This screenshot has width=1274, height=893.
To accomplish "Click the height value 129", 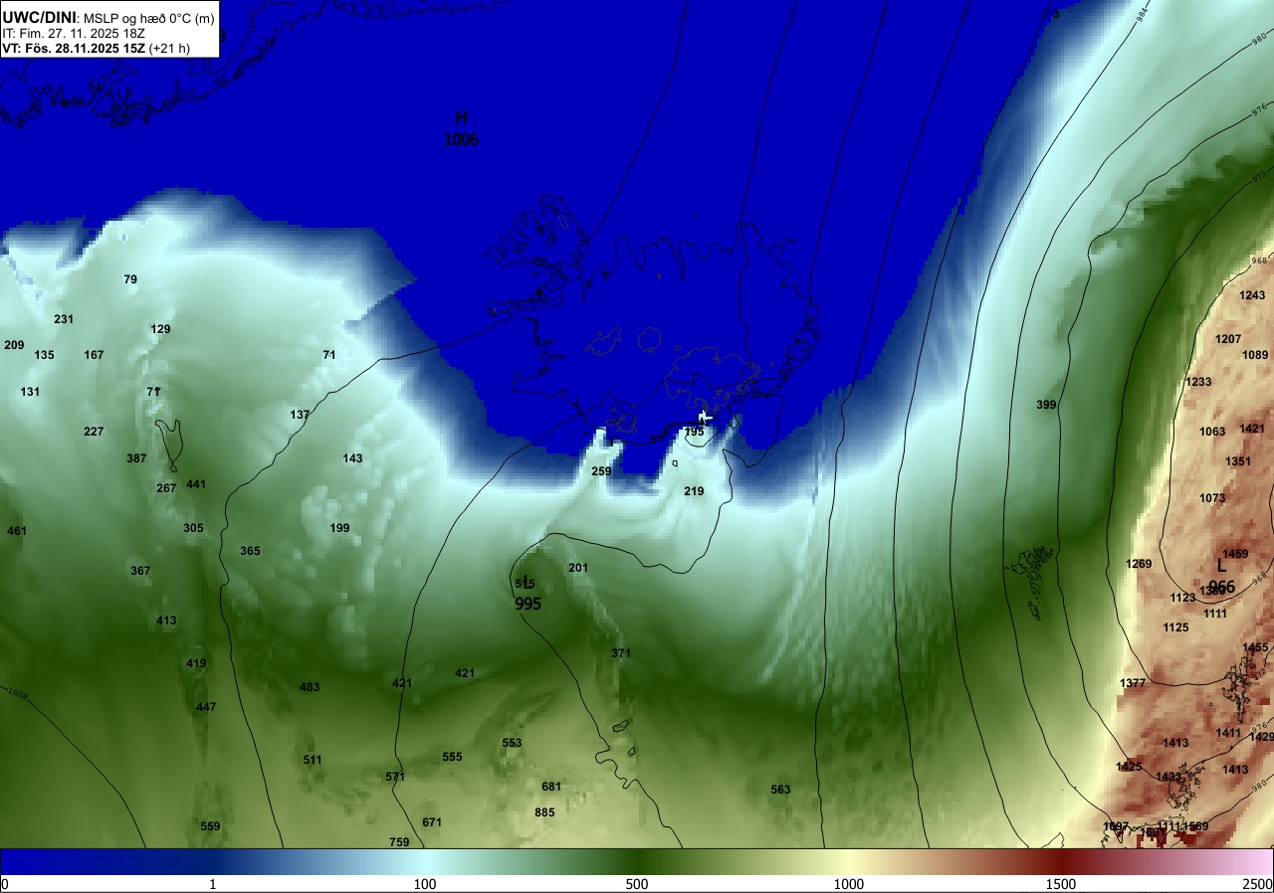I will (x=160, y=329).
